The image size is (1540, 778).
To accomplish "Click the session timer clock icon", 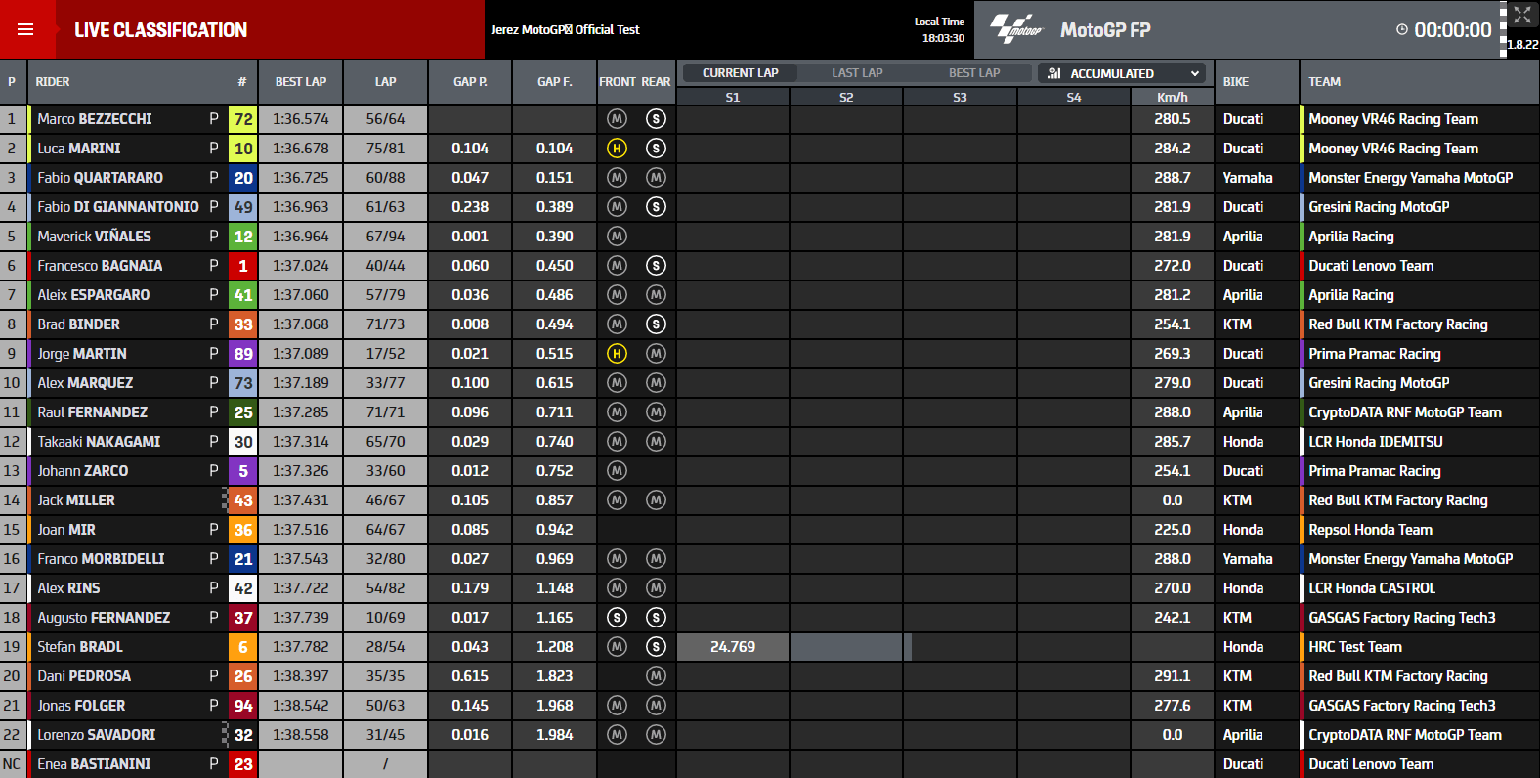I will pyautogui.click(x=1402, y=30).
